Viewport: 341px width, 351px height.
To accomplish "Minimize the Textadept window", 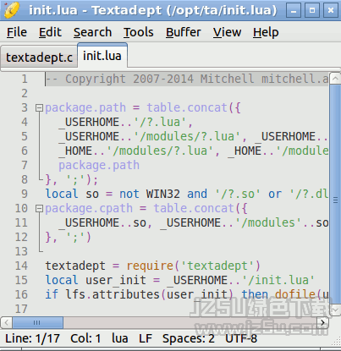I will tap(294, 10).
